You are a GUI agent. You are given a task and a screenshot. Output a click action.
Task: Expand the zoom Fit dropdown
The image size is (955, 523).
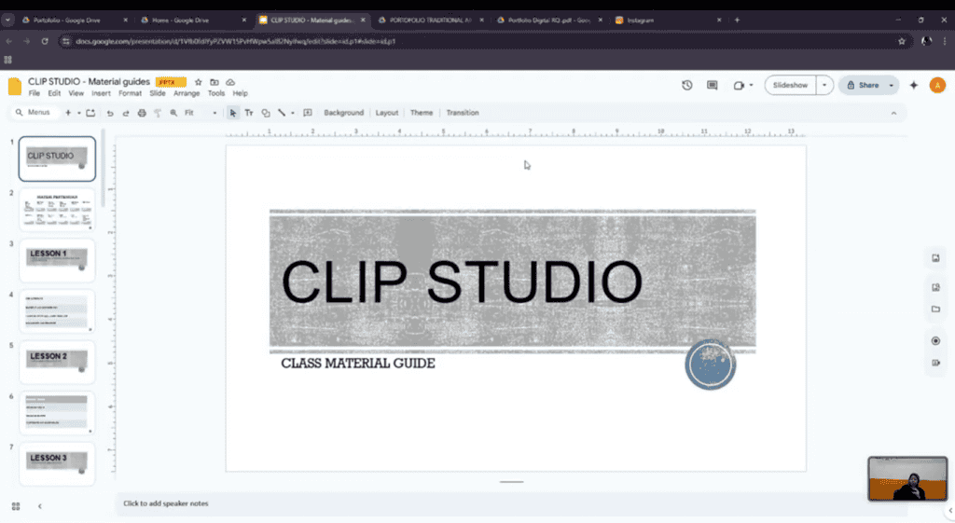pos(215,113)
